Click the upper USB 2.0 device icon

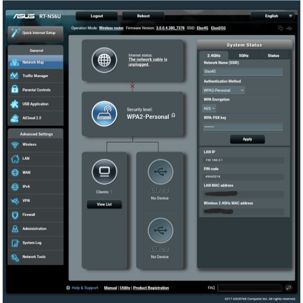click(x=160, y=172)
